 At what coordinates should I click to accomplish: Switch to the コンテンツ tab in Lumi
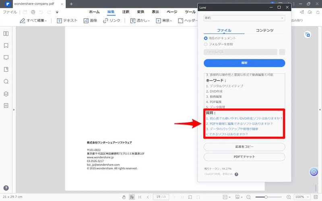(x=264, y=31)
